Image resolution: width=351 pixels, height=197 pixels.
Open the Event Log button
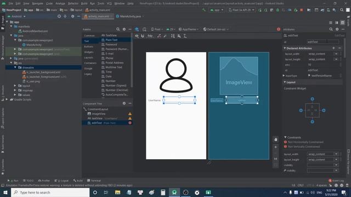[336, 181]
